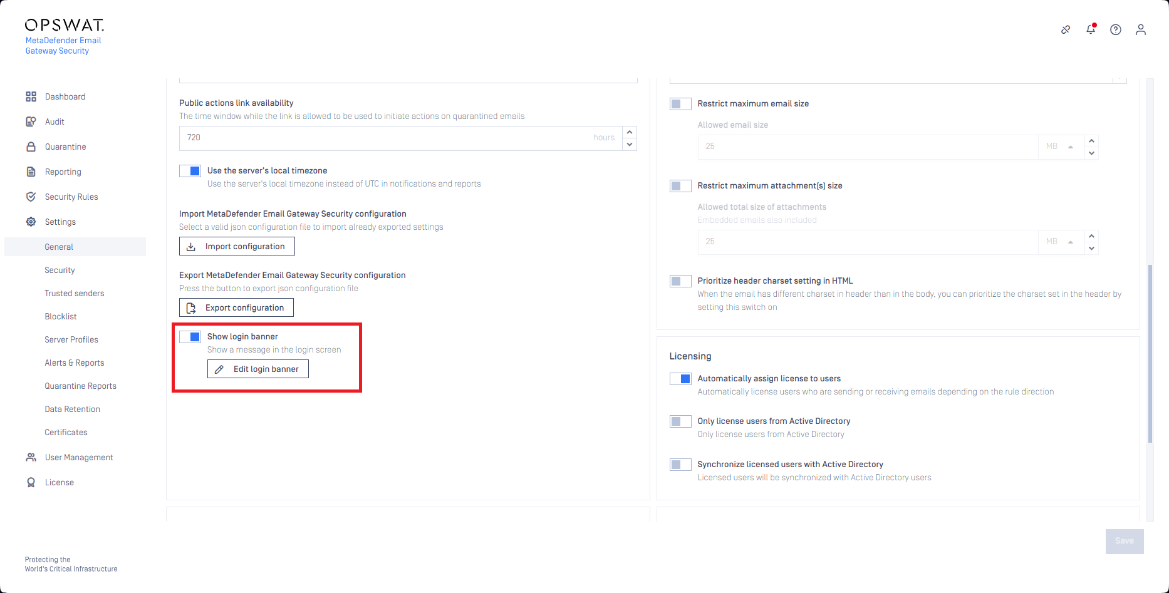Image resolution: width=1169 pixels, height=593 pixels.
Task: Click the Dashboard grid icon
Action: coord(31,96)
